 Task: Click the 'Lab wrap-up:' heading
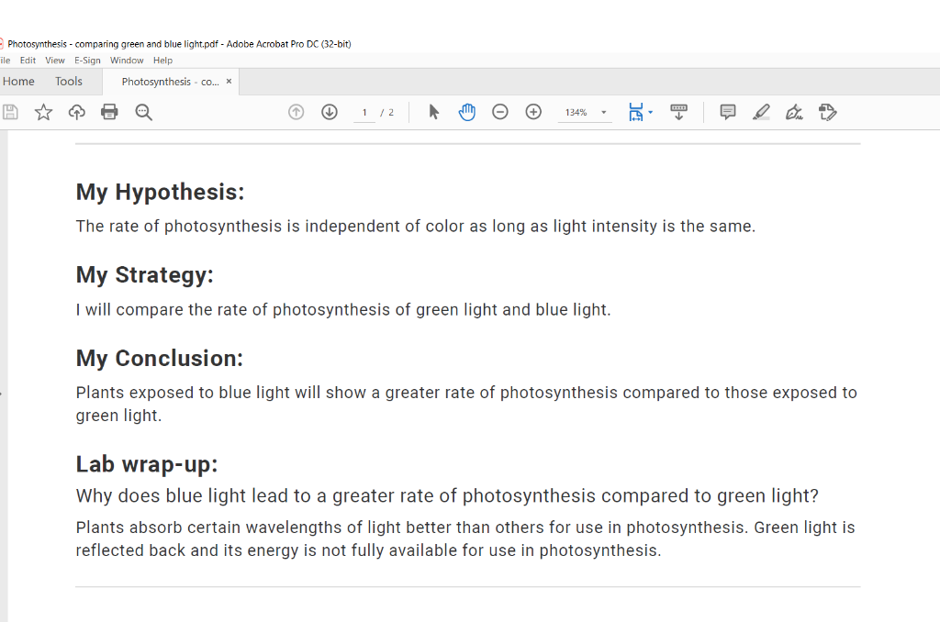[147, 464]
